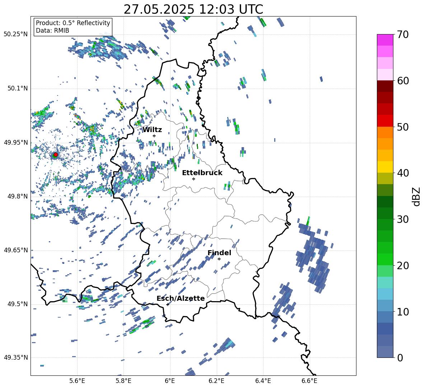425x388 pixels.
Task: Click the Findel station label
Action: pos(219,253)
